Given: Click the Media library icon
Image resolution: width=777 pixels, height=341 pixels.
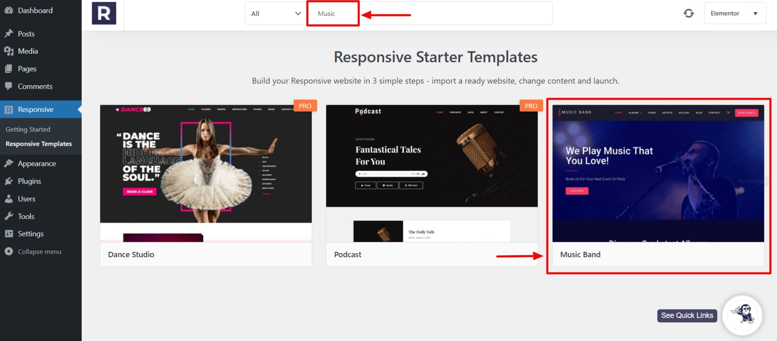Looking at the screenshot, I should [x=9, y=51].
